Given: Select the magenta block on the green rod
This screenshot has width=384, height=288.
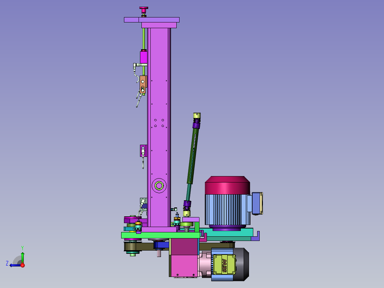Looking at the screenshot, I should coord(144,57).
